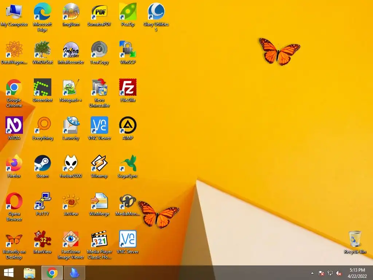The image size is (373, 280).
Task: Switch to Chrome in the taskbar
Action: [x=52, y=273]
